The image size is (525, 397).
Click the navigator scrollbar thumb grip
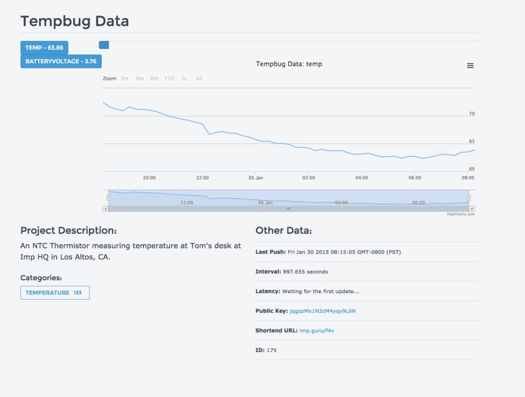[x=289, y=209]
